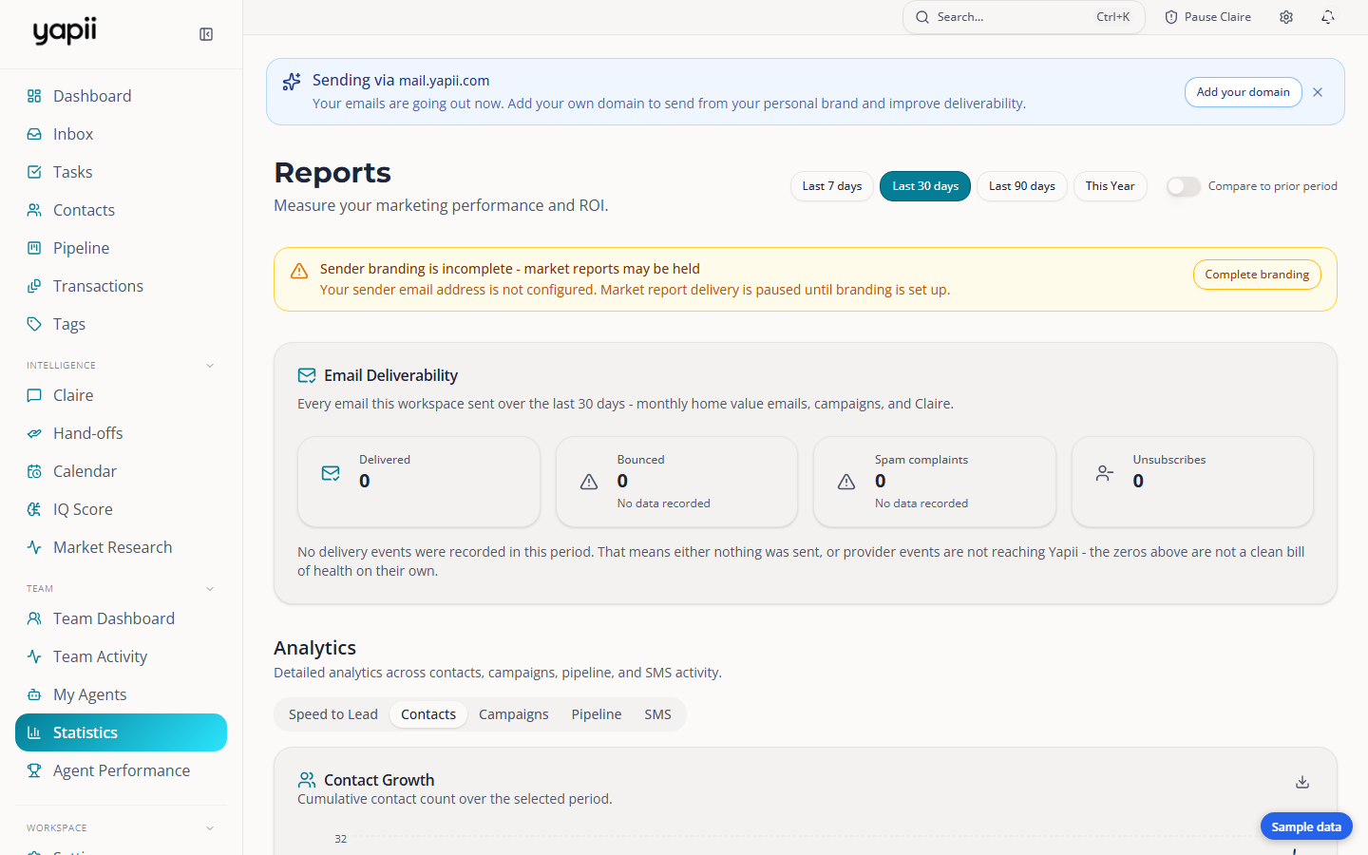The height and width of the screenshot is (855, 1368).
Task: Click the Statistics bar chart icon
Action: pos(34,732)
